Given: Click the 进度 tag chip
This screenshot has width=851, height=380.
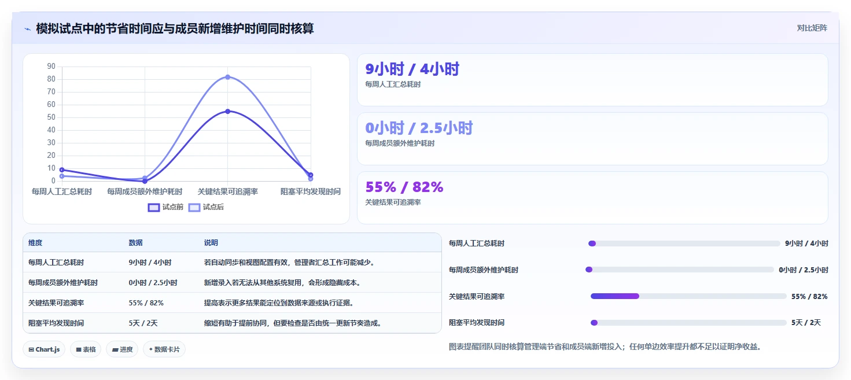Looking at the screenshot, I should click(x=122, y=349).
